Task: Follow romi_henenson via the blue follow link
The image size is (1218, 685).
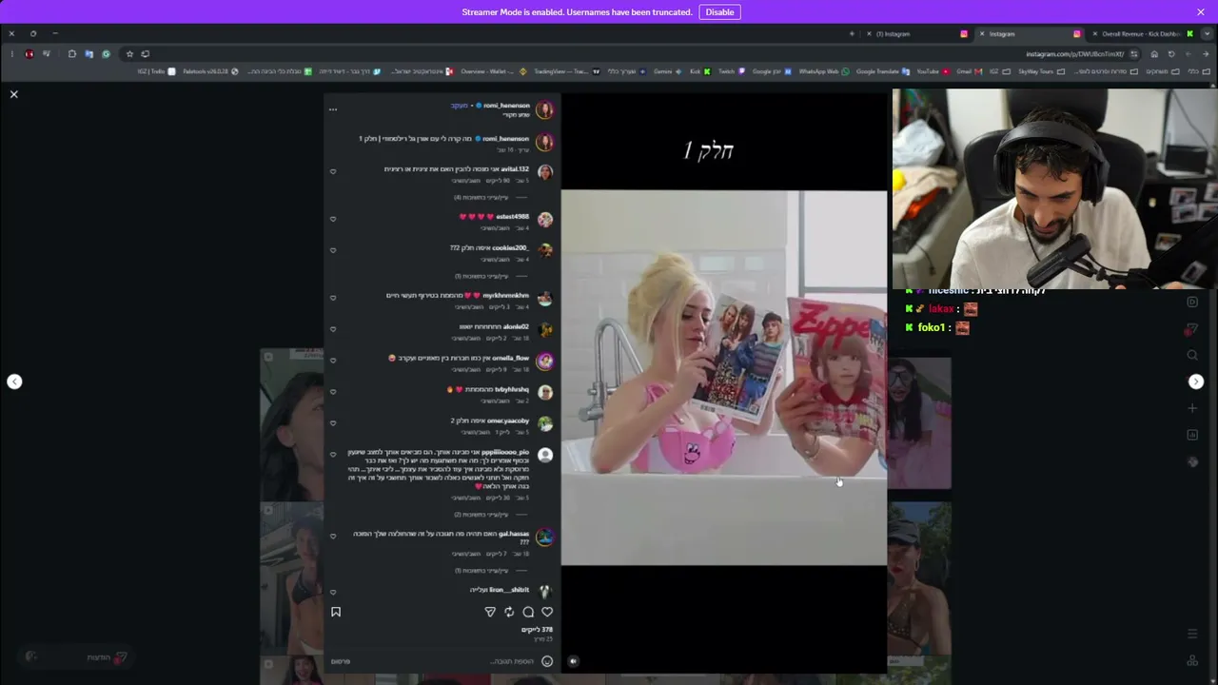Action: pos(459,105)
